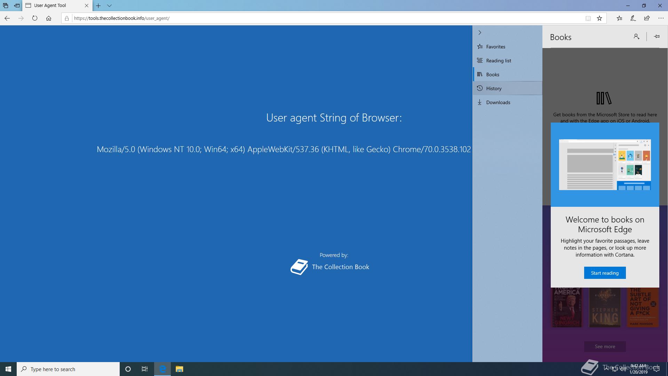Show tab previews chevron
The height and width of the screenshot is (376, 668).
(109, 6)
